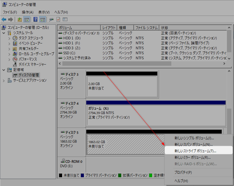
Task: Choose Help (ヘルプ) in context menu
Action: 199,181
